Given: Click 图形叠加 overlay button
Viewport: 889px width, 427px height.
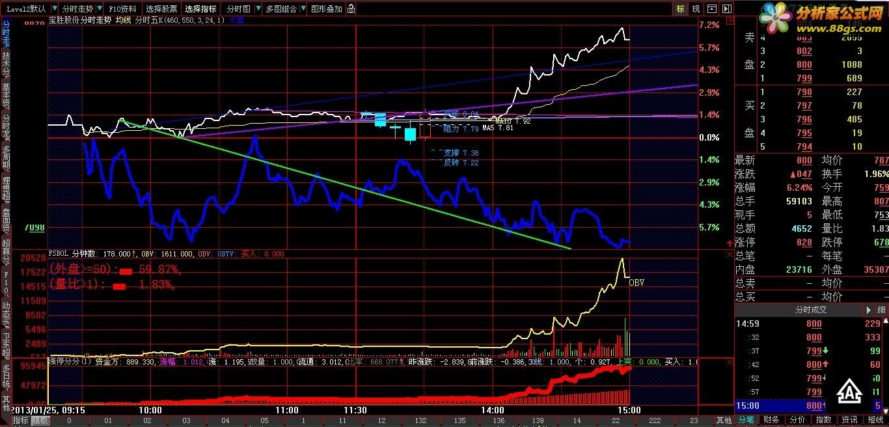Looking at the screenshot, I should coord(326,9).
